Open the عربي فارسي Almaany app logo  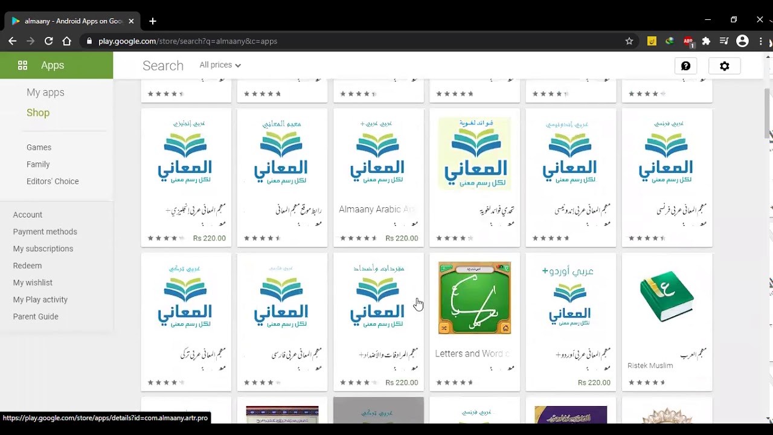click(282, 298)
